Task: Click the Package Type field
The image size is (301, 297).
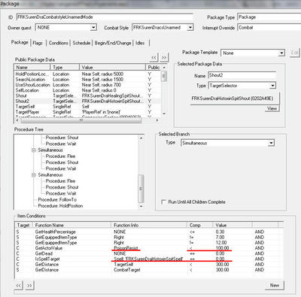Action: (269, 17)
